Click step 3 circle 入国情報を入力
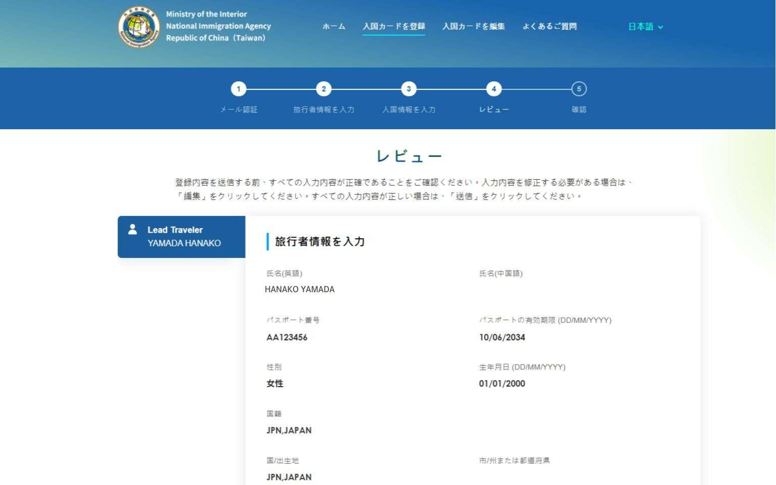 click(x=409, y=89)
